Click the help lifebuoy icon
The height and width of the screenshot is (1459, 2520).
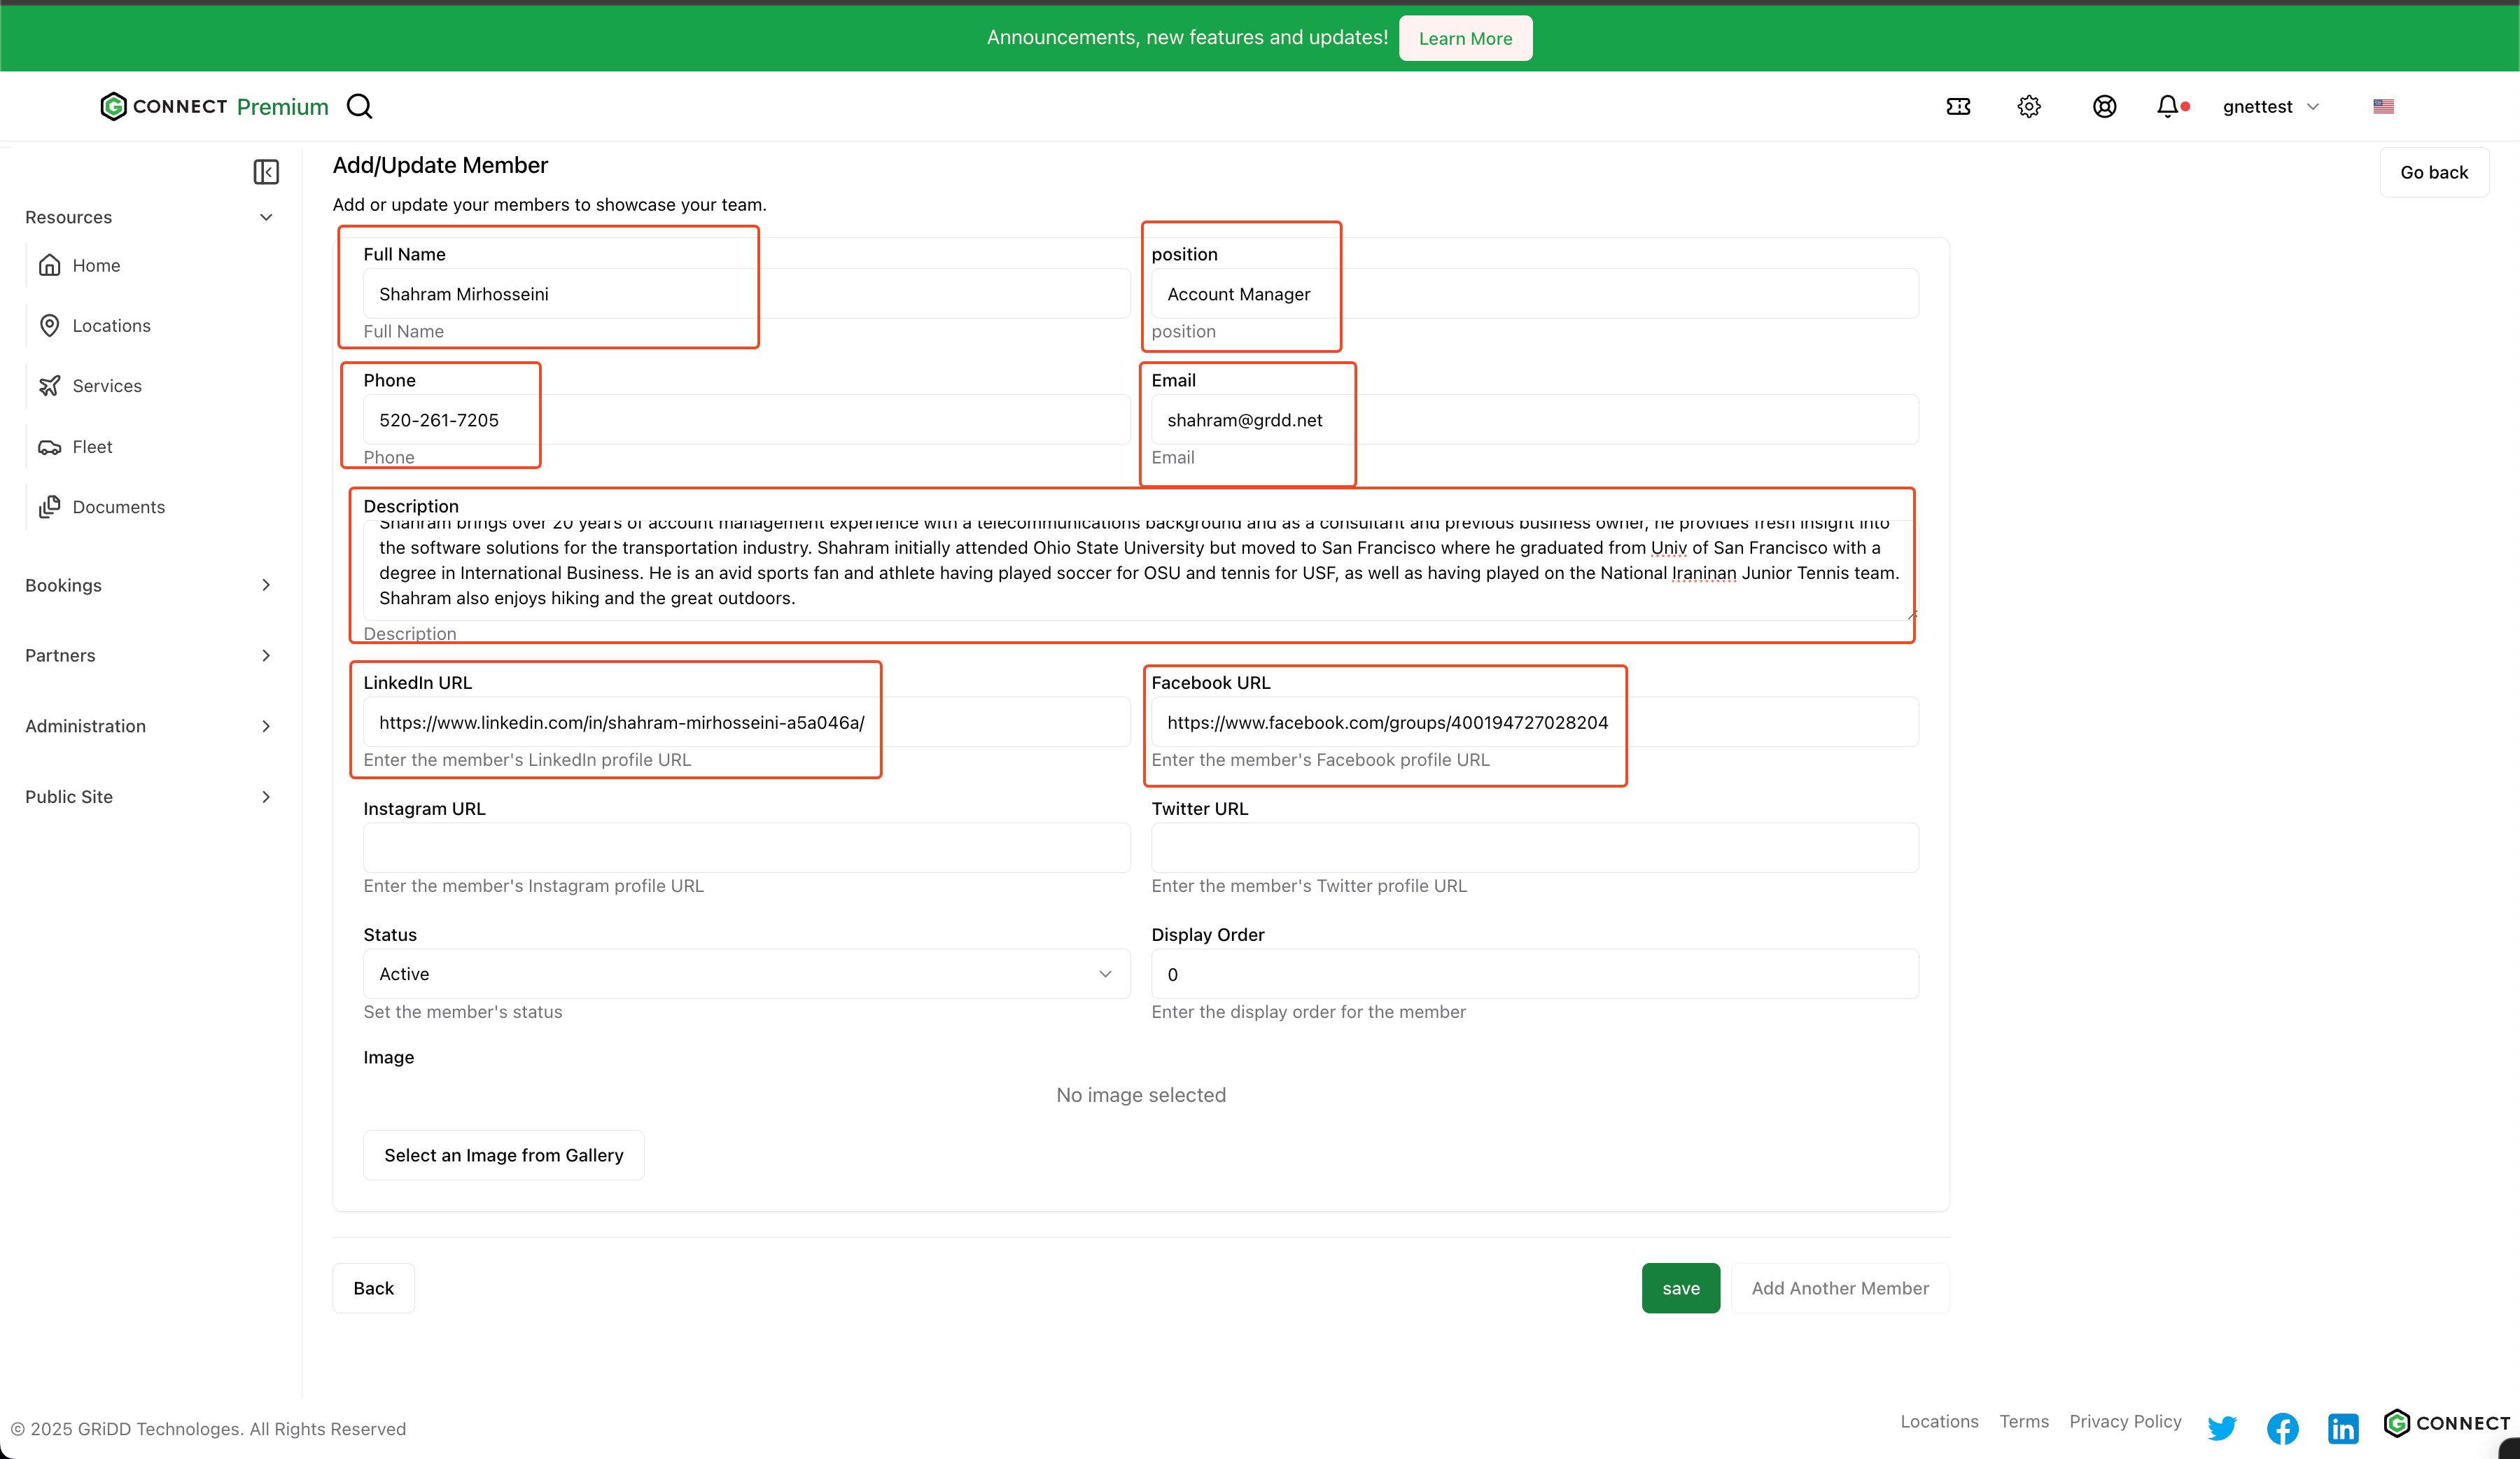(2104, 106)
